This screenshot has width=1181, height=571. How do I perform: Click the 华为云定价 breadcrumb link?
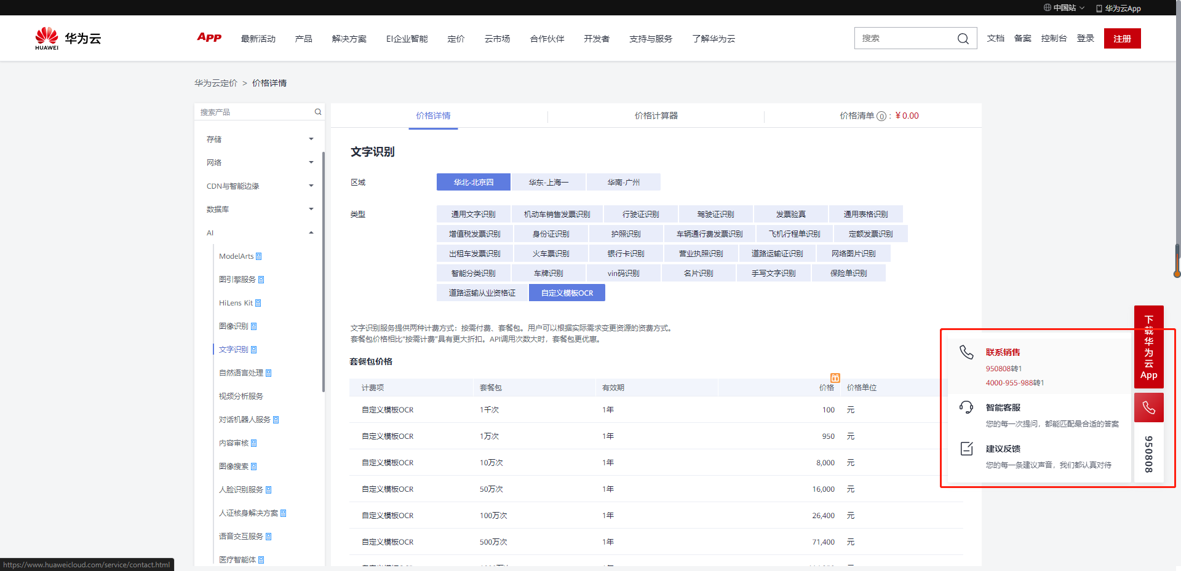[x=216, y=83]
